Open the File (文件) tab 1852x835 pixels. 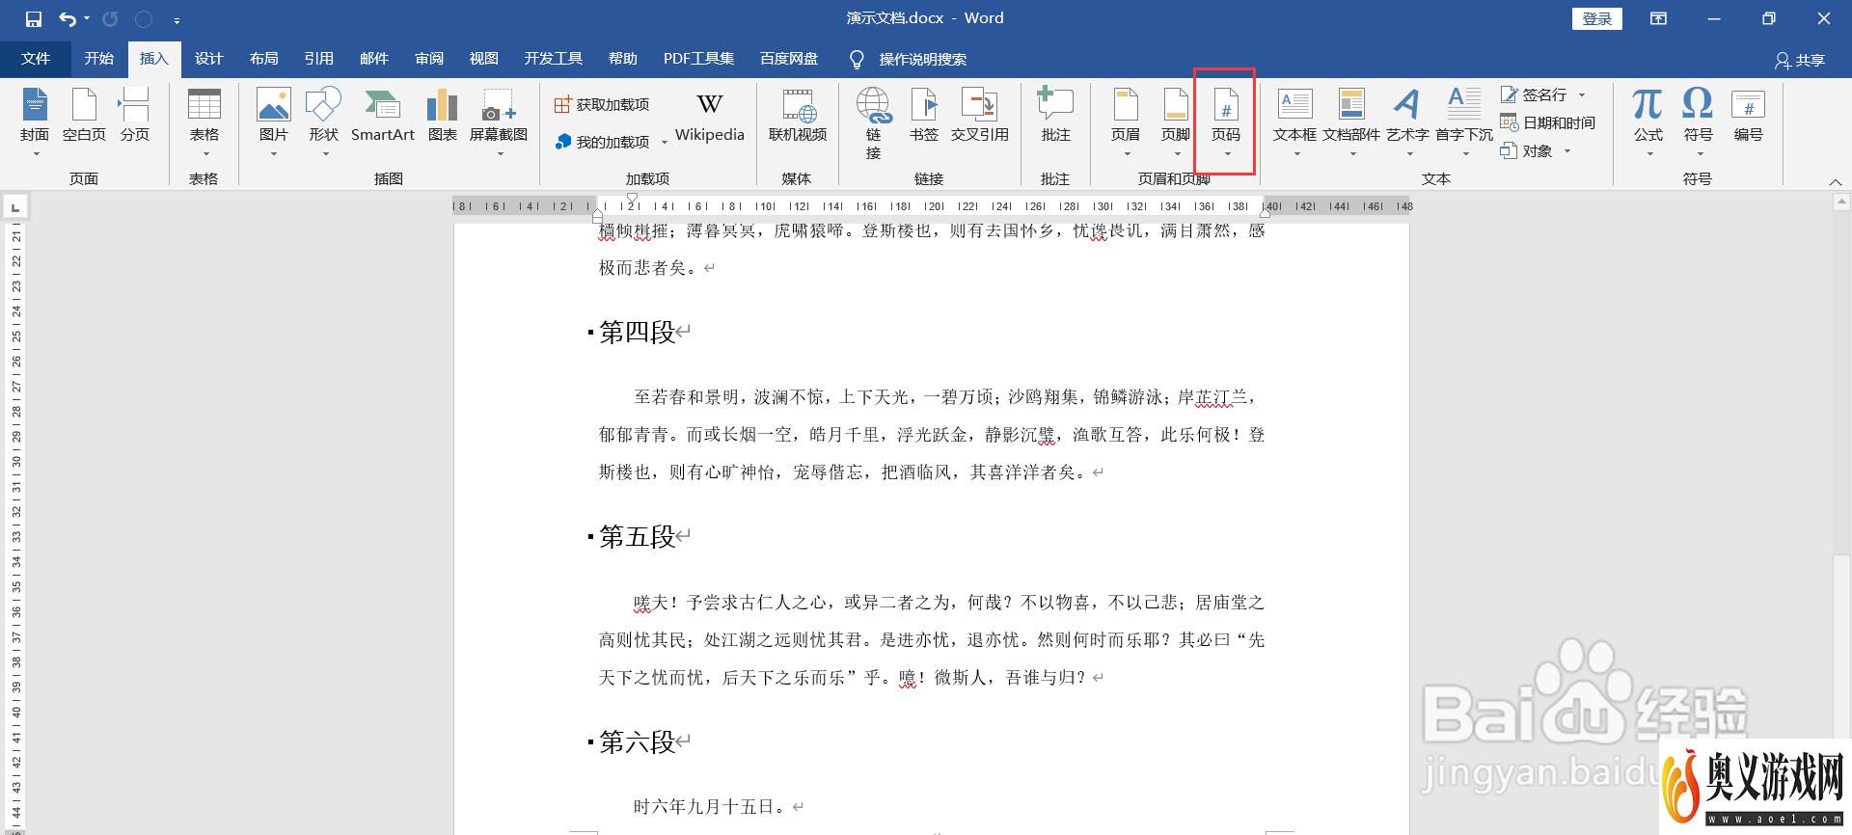point(36,59)
